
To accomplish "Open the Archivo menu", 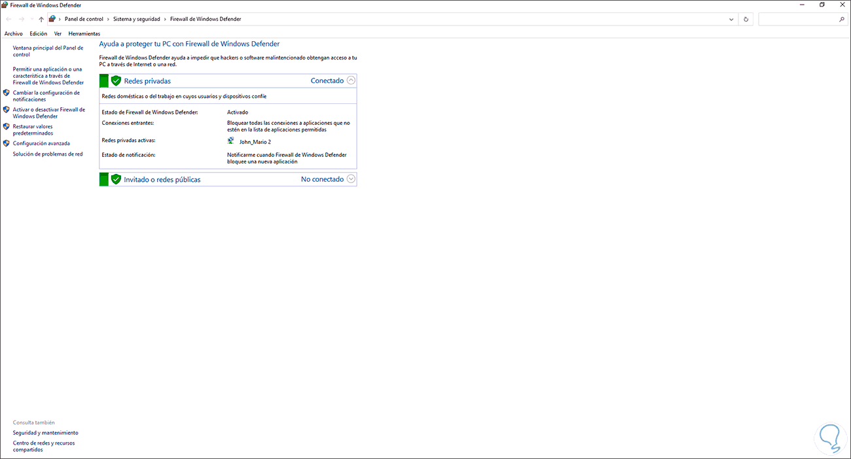I will pyautogui.click(x=13, y=33).
